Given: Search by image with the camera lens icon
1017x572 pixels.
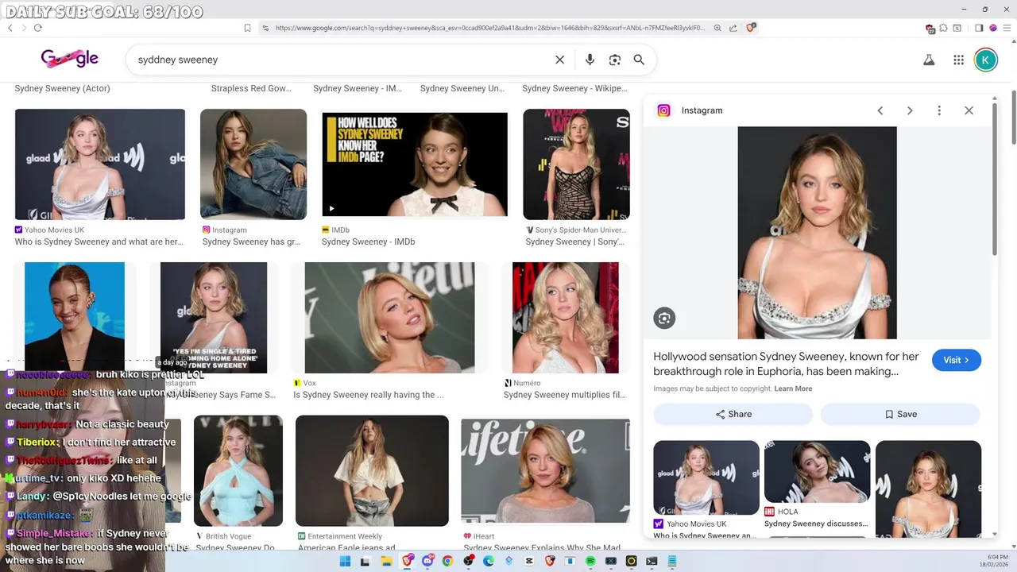Looking at the screenshot, I should tap(614, 60).
